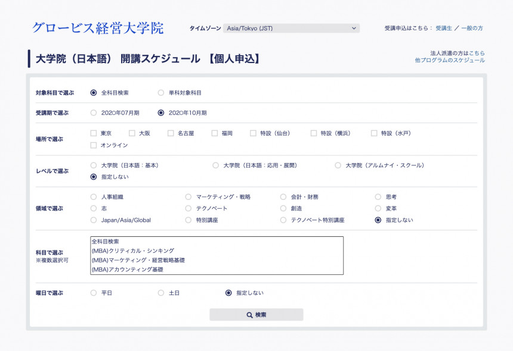The image size is (513, 351).
Task: Select the 単科対象科目 radio button
Action: coord(161,93)
